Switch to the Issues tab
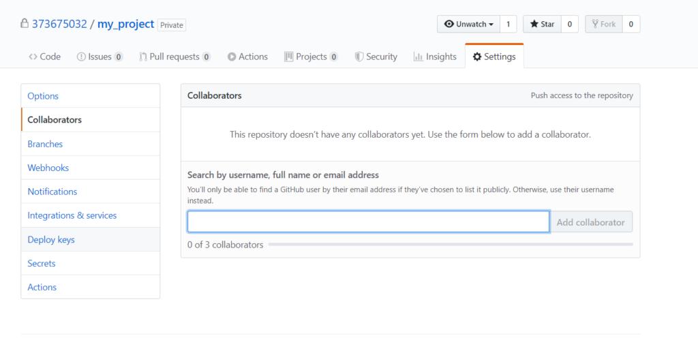This screenshot has height=349, width=698. 100,57
